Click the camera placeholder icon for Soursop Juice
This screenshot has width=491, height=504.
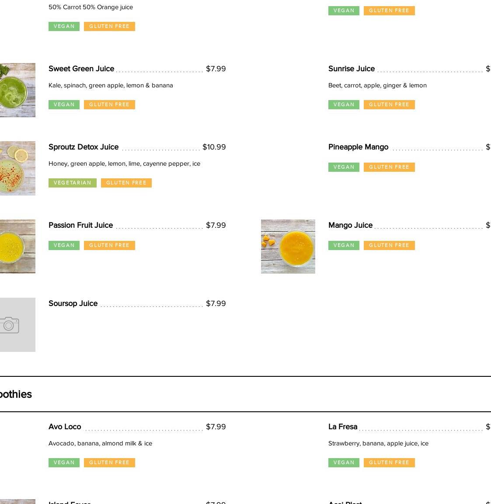(10, 325)
